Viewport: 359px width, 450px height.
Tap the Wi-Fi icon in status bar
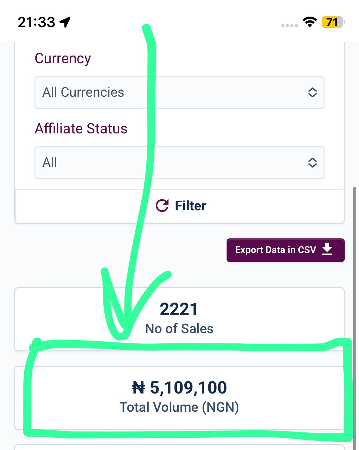point(309,22)
